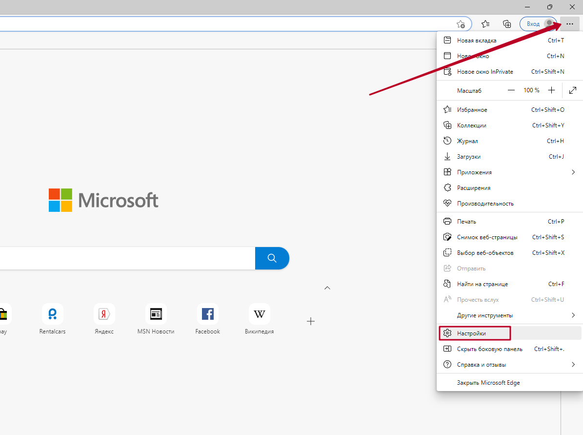Minimize the browser window
Viewport: 583px width, 435px height.
[527, 7]
